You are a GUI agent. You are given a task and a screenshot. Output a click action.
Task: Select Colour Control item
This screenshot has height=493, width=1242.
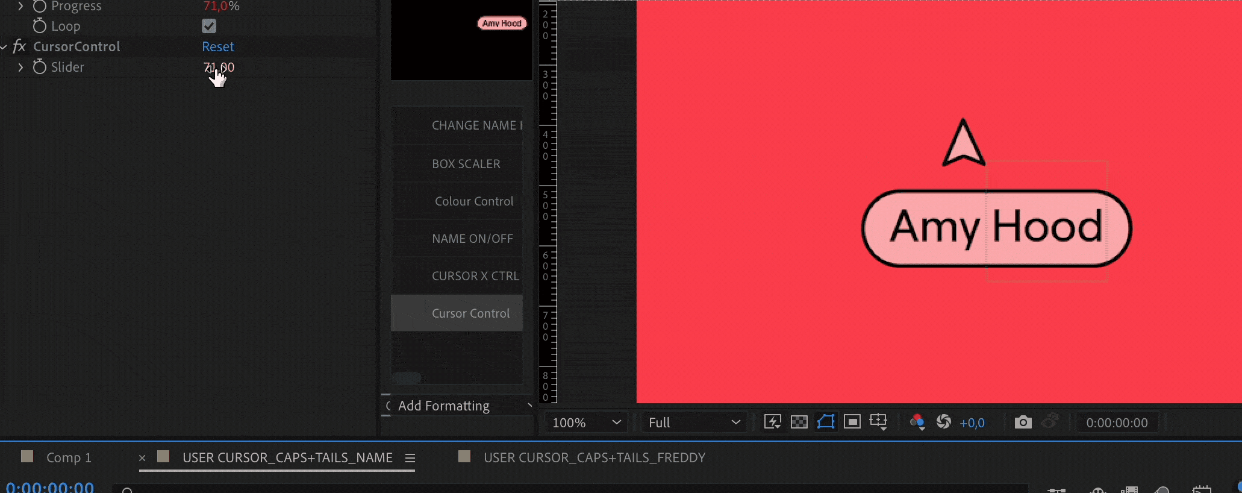point(457,201)
